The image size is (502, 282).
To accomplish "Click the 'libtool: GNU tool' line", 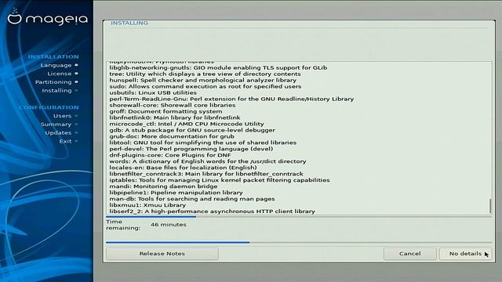I will [202, 143].
